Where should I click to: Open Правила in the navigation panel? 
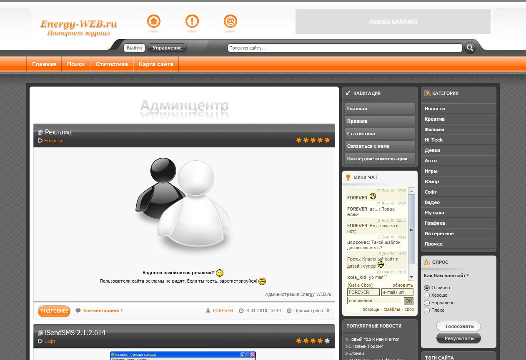click(380, 121)
